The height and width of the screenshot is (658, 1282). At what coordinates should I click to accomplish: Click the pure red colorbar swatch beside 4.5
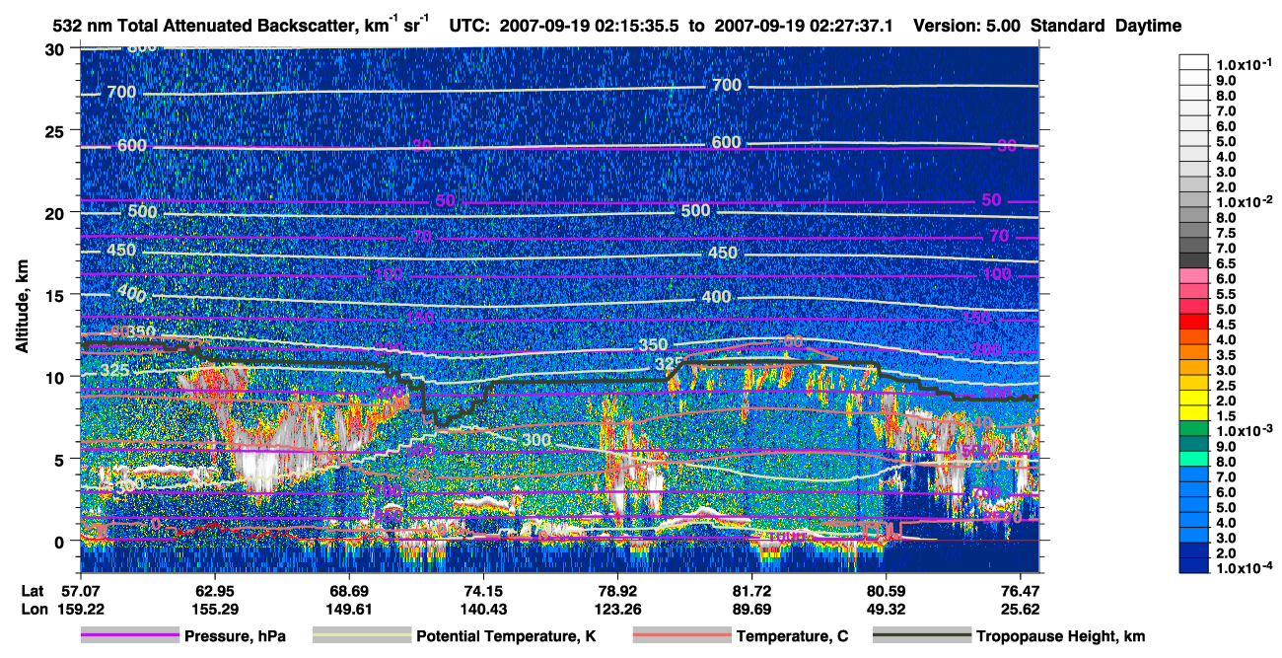point(1193,322)
